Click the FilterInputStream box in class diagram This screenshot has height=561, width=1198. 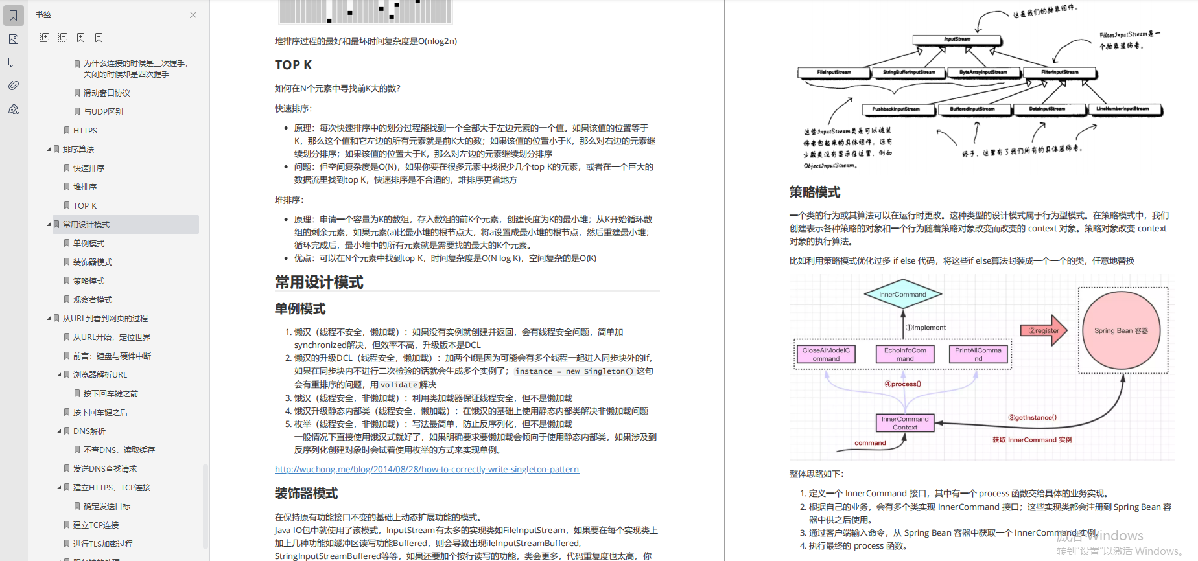tap(1060, 72)
